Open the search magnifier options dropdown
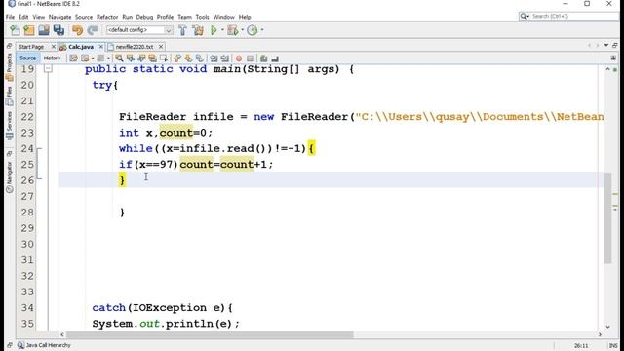The width and height of the screenshot is (624, 351). 525,16
